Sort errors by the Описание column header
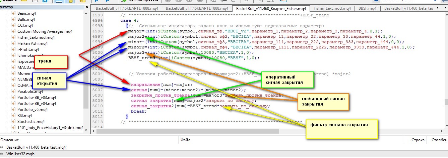The height and width of the screenshot is (158, 448). point(9,140)
